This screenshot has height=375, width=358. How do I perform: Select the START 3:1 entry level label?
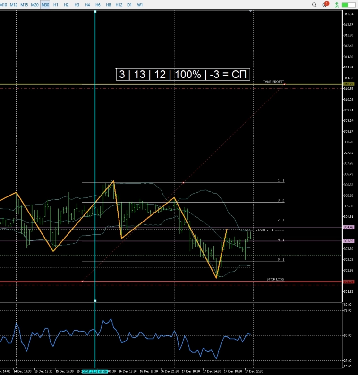coord(270,230)
